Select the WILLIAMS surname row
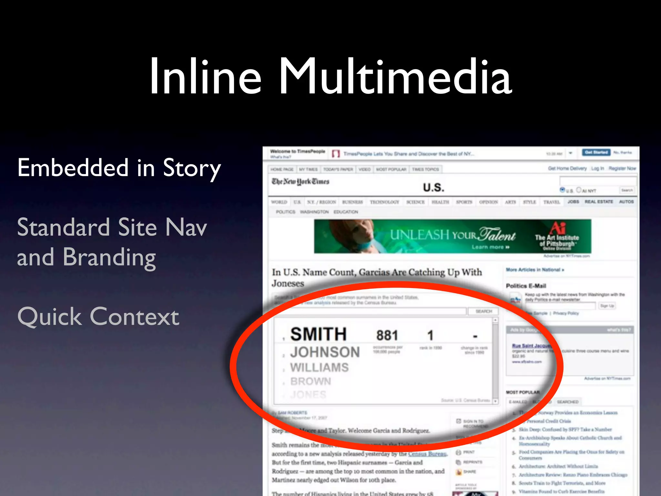The width and height of the screenshot is (661, 496). (319, 367)
